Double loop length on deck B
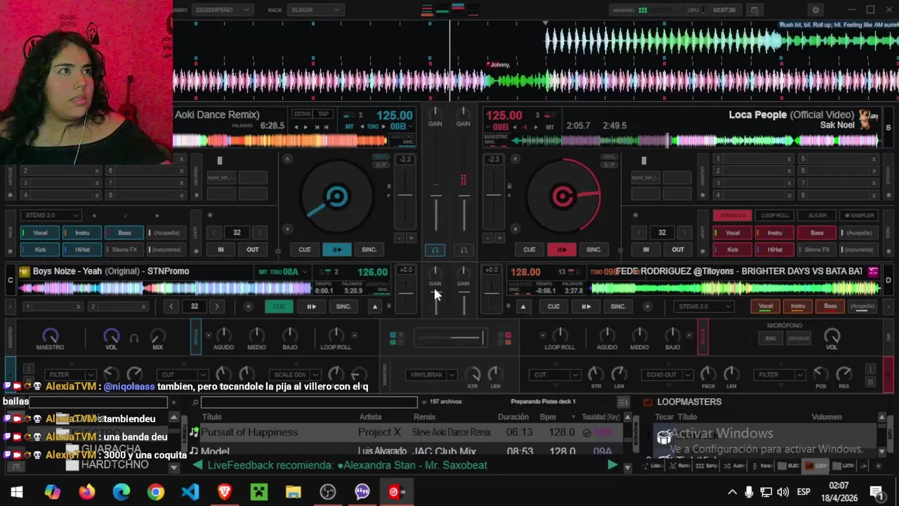The height and width of the screenshot is (506, 899). tap(685, 233)
